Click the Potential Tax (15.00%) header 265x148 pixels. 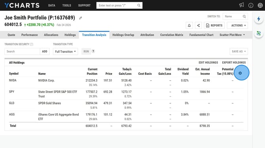coord(225,71)
